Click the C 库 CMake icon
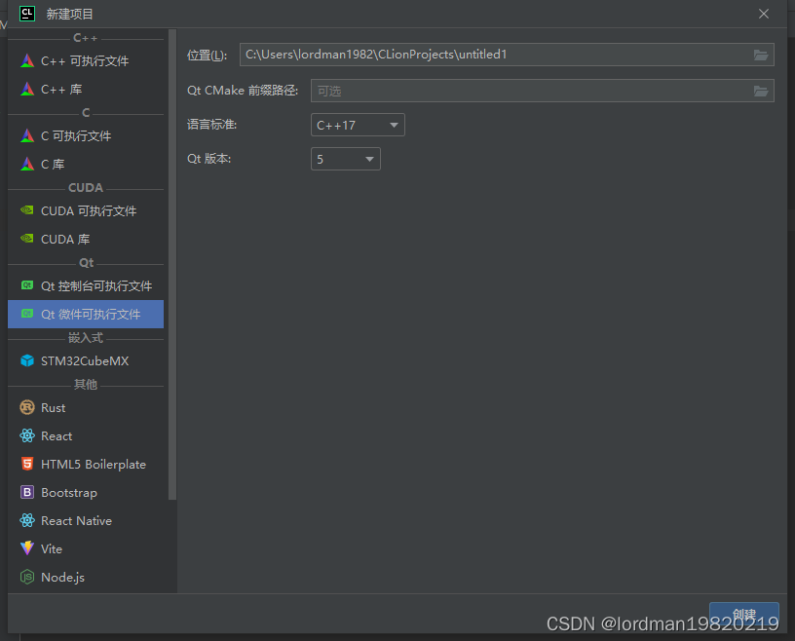The height and width of the screenshot is (641, 795). tap(27, 164)
